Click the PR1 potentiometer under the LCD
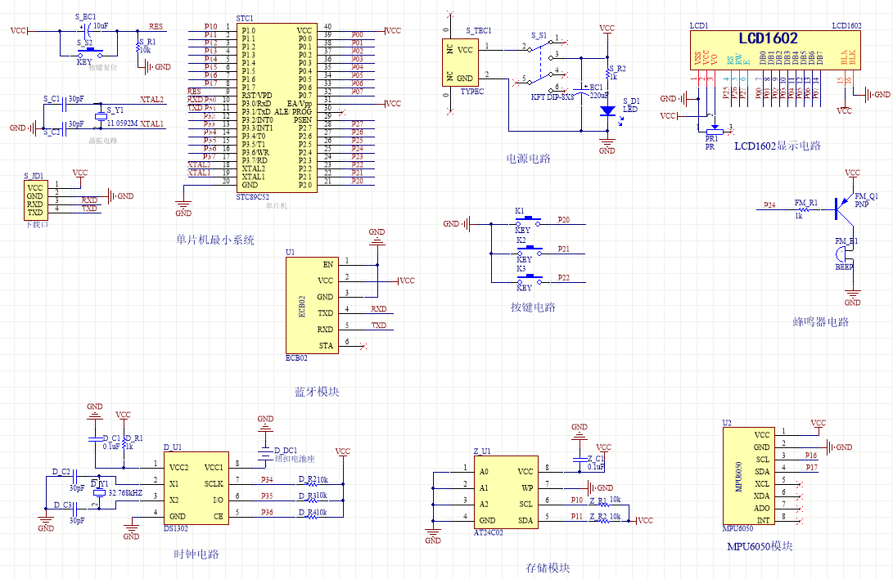 click(713, 128)
